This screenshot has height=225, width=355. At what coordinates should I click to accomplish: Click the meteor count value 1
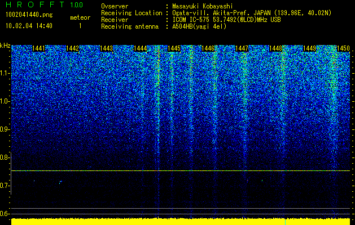[80, 26]
